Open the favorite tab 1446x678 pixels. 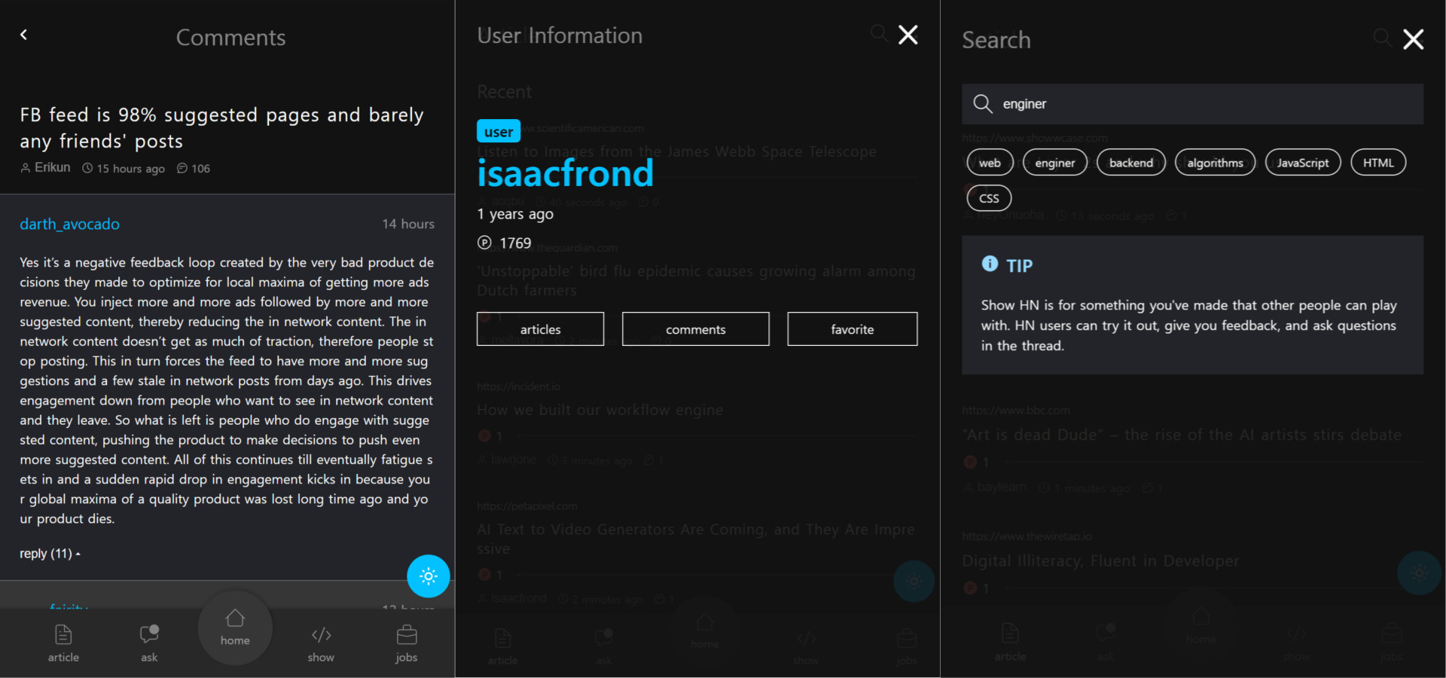[851, 328]
